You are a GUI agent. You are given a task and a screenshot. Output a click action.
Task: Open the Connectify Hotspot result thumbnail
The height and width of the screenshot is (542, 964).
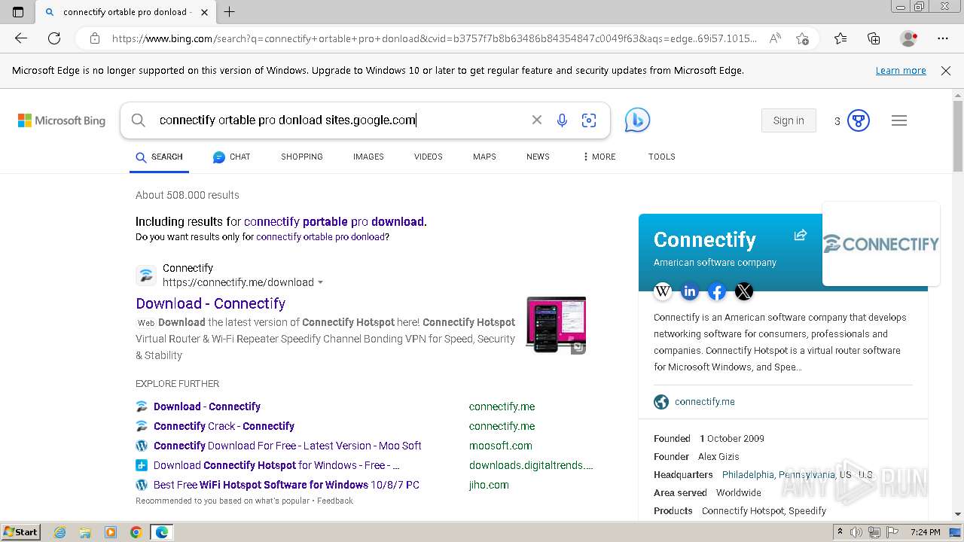(556, 324)
